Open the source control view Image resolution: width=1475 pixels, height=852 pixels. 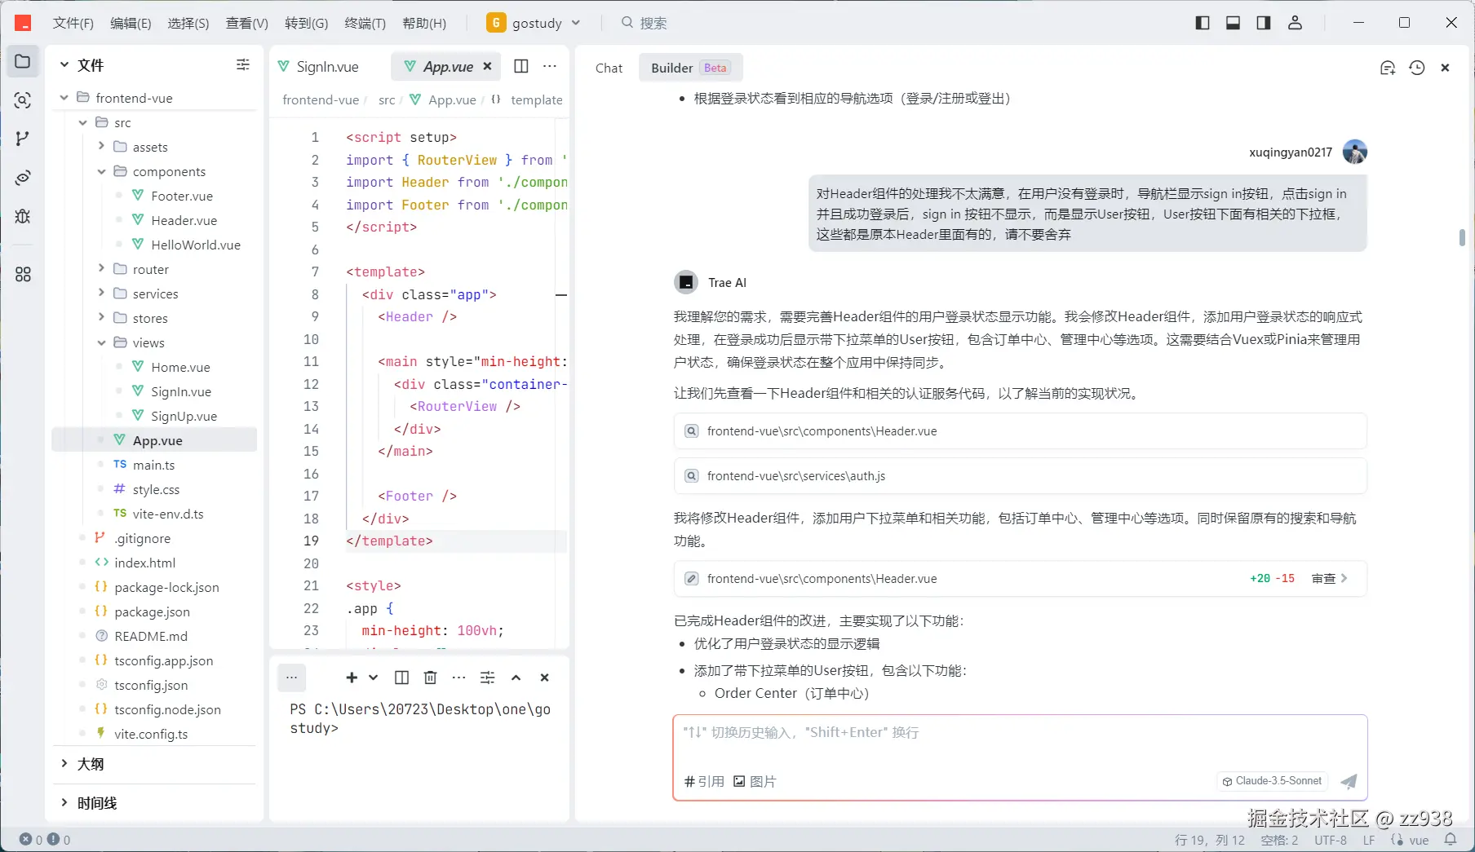point(23,139)
